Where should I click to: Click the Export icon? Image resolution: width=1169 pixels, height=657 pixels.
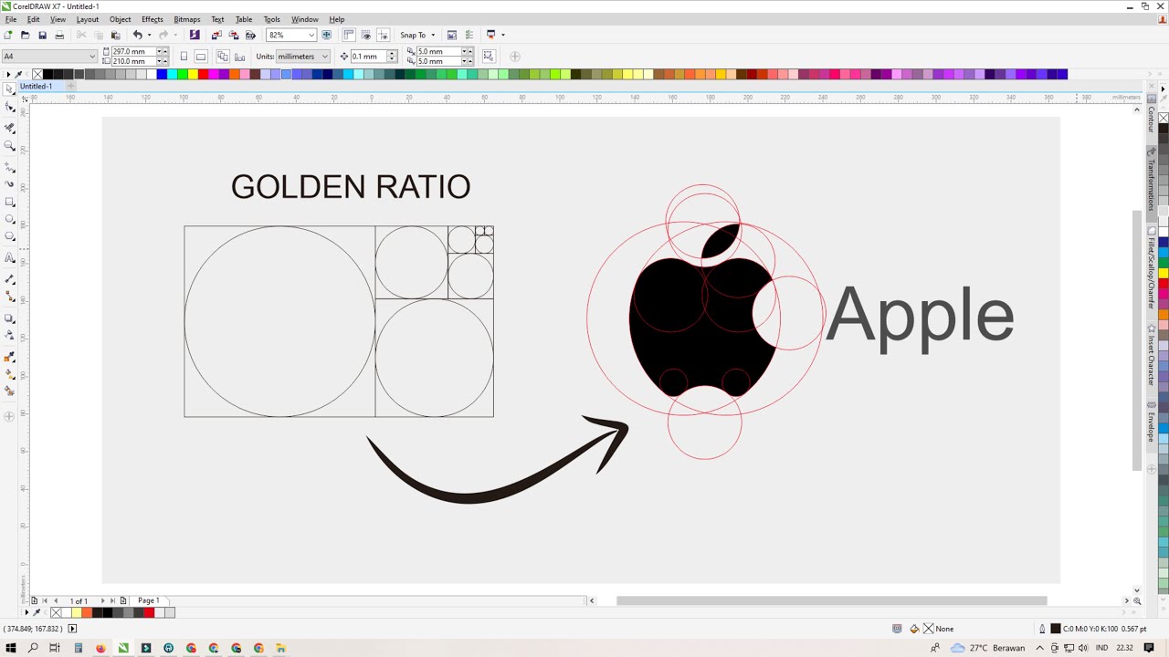coord(234,35)
